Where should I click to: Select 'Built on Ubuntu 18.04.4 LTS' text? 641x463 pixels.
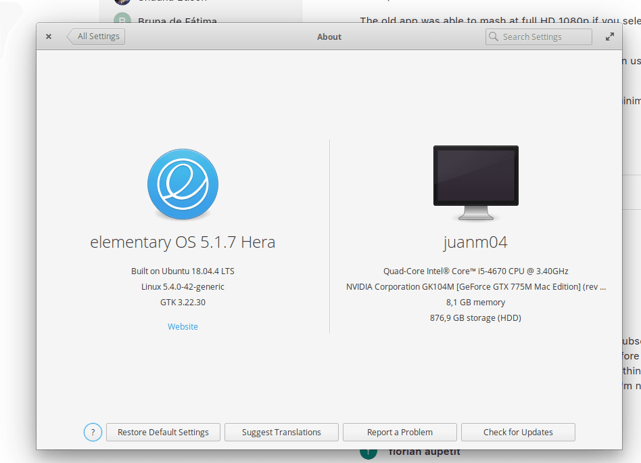[x=183, y=271]
